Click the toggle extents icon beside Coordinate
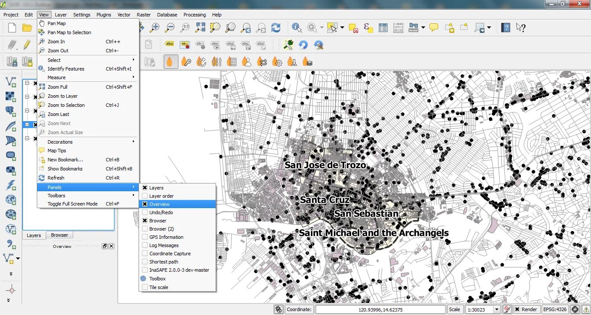 [x=279, y=309]
